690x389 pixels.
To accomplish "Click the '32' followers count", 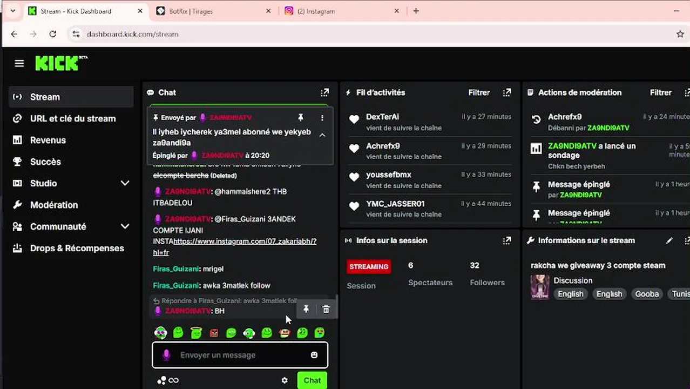I will (x=475, y=265).
